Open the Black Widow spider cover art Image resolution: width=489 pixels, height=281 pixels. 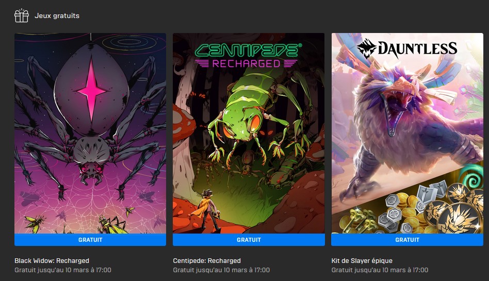pos(90,133)
